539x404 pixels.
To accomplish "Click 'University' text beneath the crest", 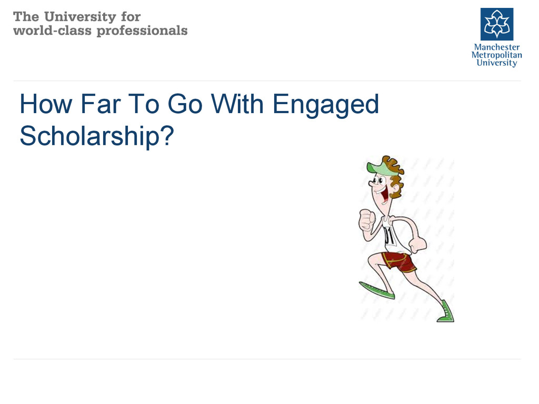I will [x=497, y=63].
